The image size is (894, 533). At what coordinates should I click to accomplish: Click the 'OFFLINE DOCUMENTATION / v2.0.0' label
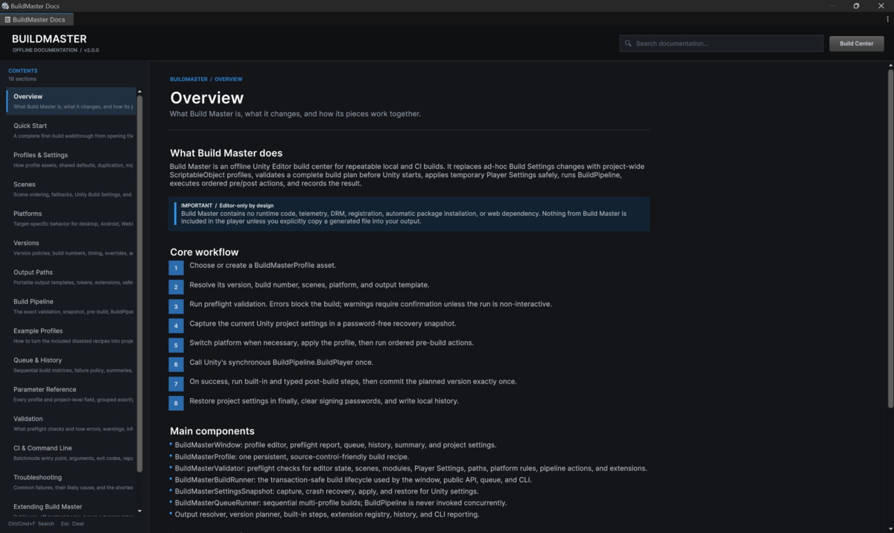coord(55,50)
